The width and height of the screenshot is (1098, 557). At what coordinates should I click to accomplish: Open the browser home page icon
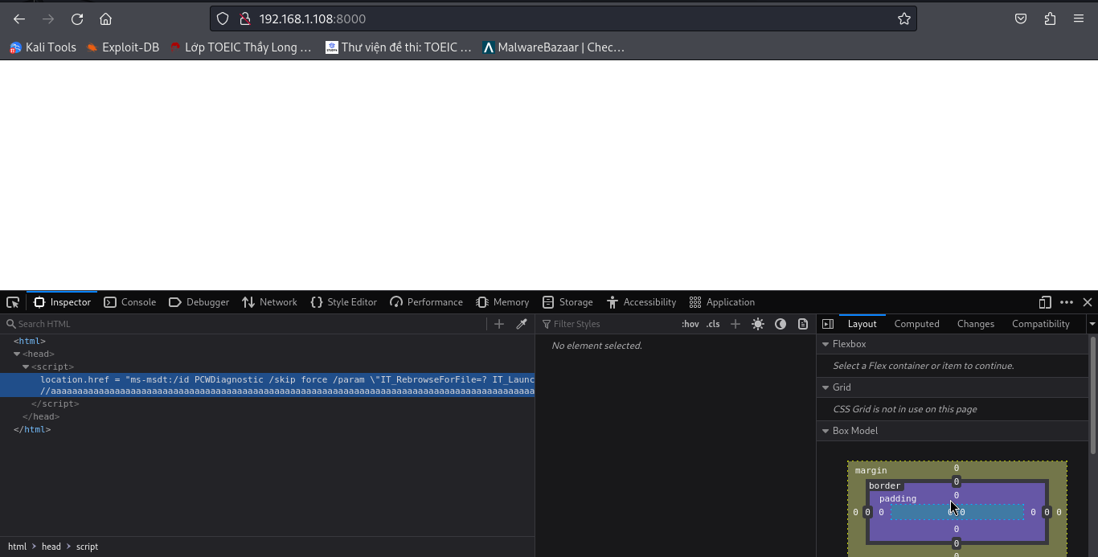pyautogui.click(x=105, y=18)
